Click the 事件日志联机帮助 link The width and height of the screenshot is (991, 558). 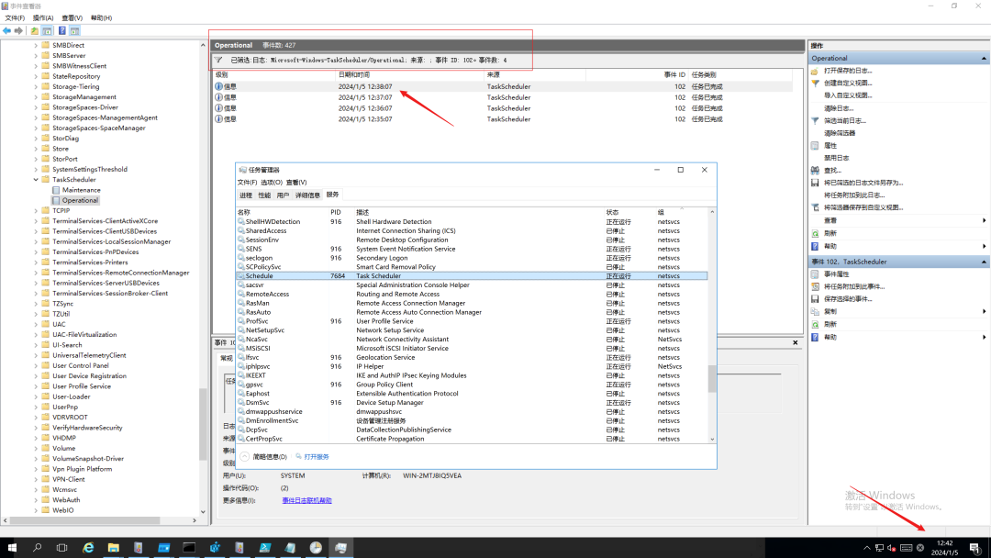click(306, 500)
